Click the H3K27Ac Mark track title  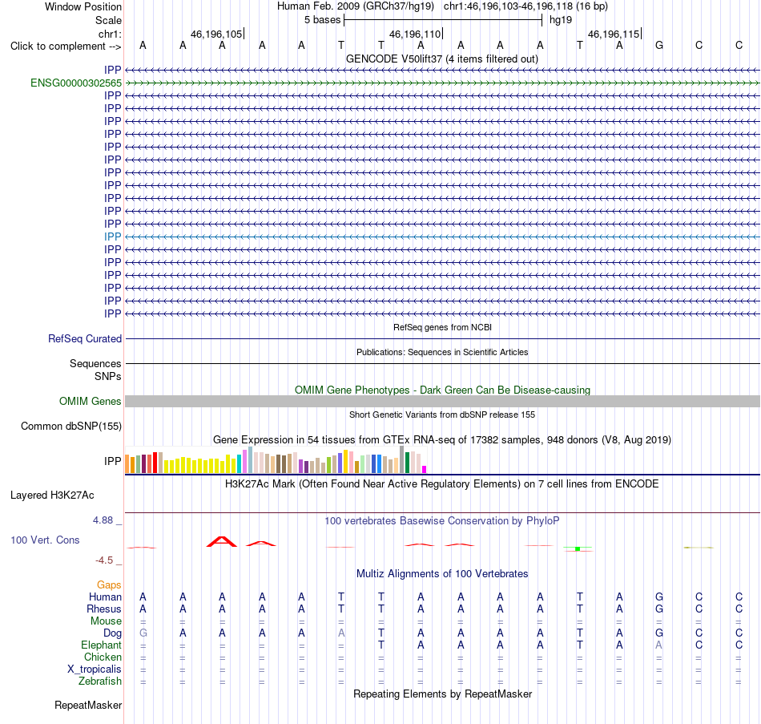point(442,484)
